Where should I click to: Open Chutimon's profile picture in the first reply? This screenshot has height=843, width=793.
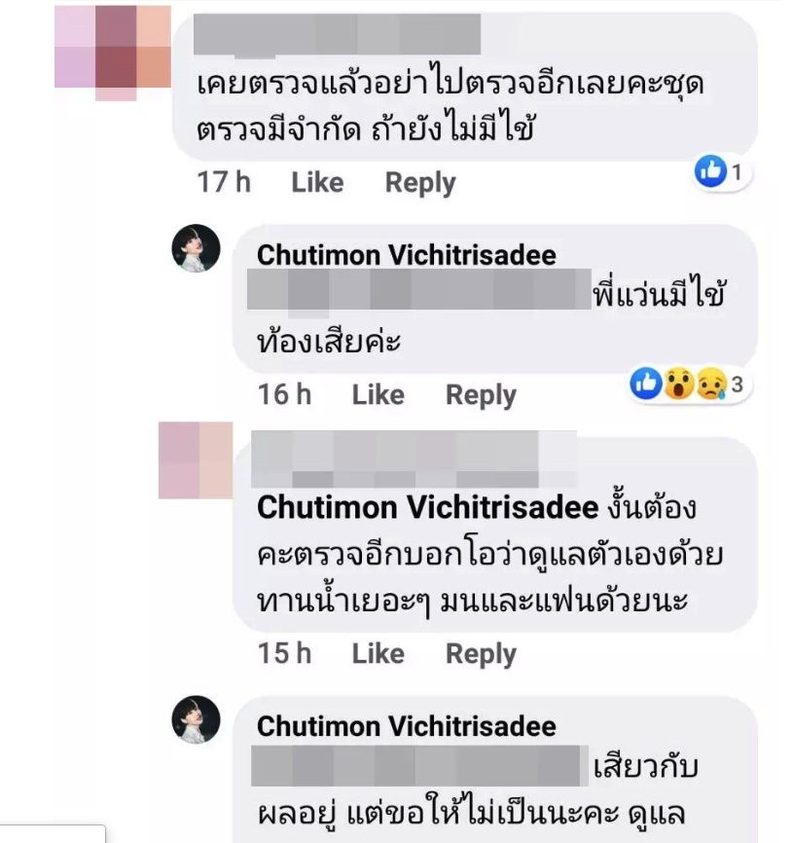click(x=196, y=248)
